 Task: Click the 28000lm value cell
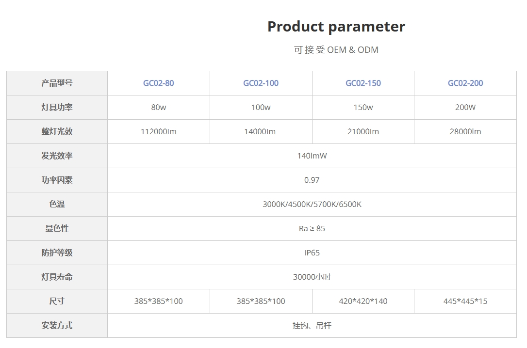click(x=465, y=131)
